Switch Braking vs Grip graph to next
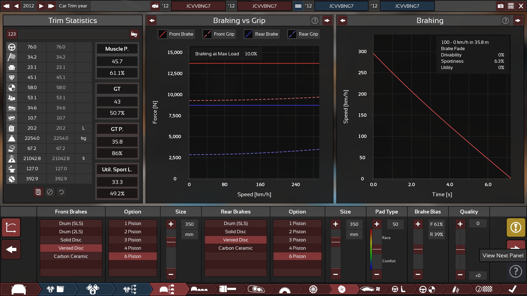527x296 pixels. [x=327, y=20]
